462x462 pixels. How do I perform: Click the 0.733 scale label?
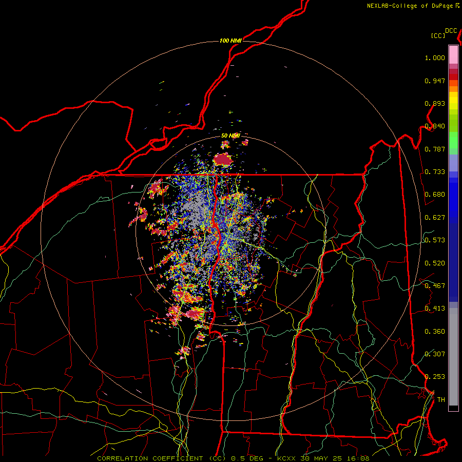(435, 172)
